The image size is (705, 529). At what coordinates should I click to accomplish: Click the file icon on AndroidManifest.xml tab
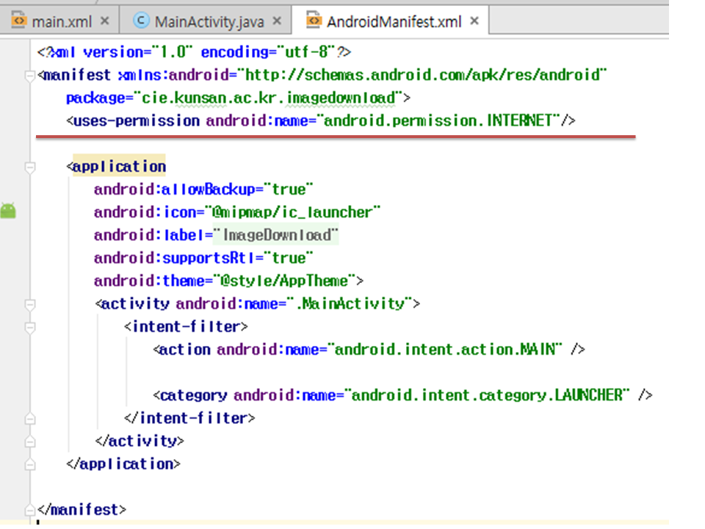tap(314, 21)
